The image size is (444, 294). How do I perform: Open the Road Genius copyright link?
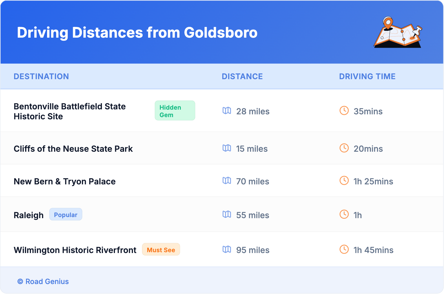[43, 282]
